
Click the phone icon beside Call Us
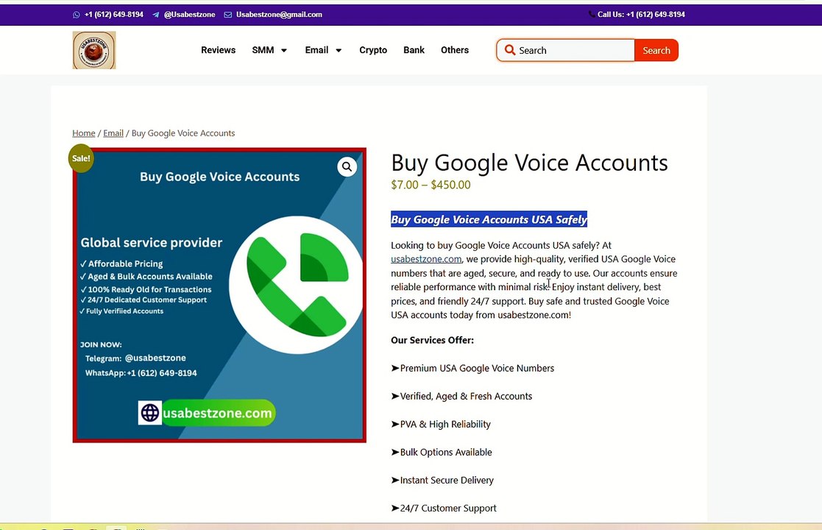[592, 14]
